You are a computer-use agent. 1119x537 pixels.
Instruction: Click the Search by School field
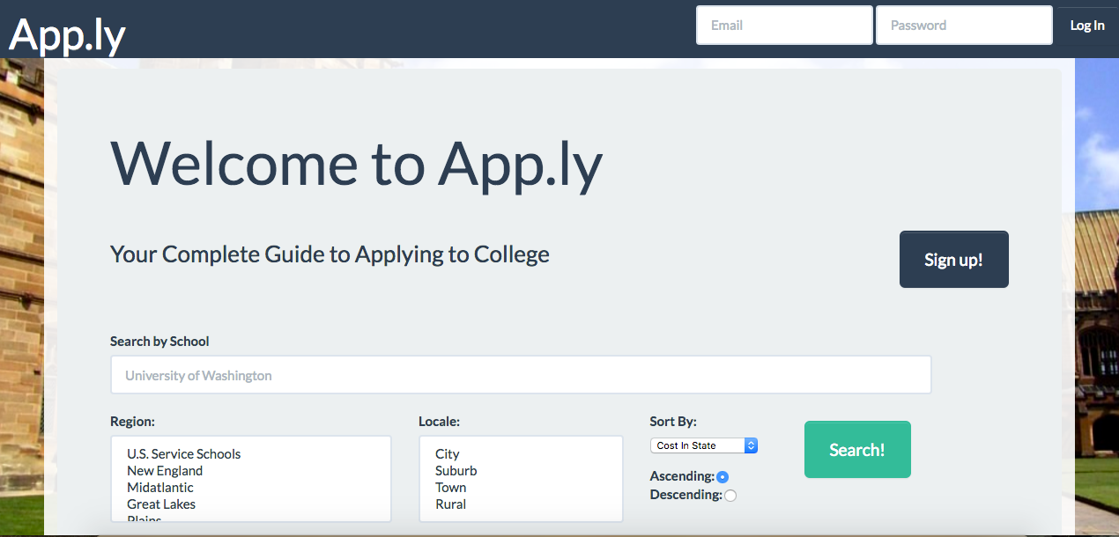coord(521,375)
